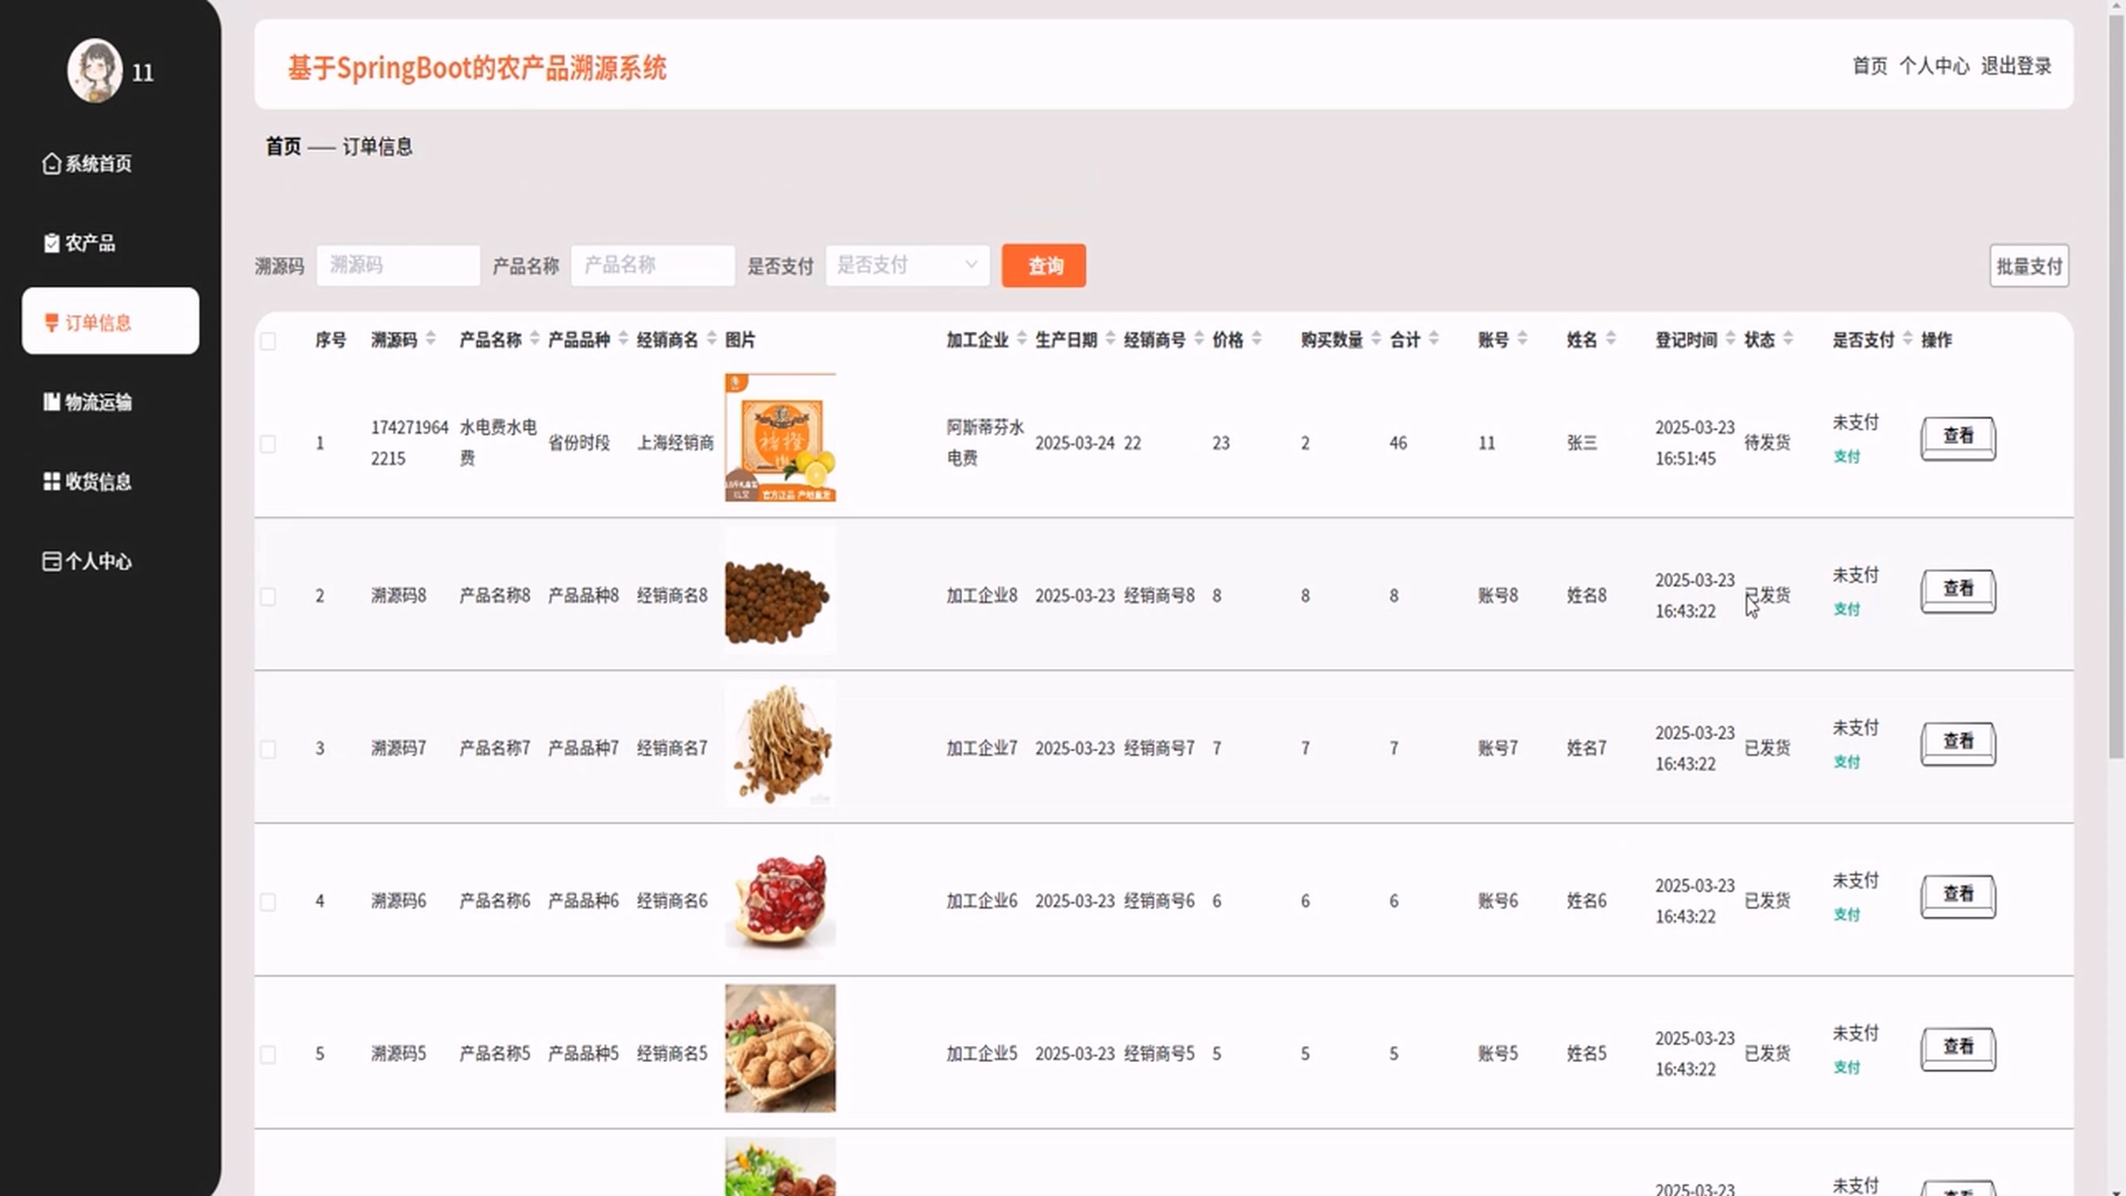
Task: Click the 批量支付 button
Action: tap(2028, 265)
